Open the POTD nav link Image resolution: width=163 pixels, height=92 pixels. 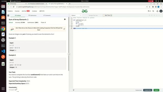pos(42,11)
